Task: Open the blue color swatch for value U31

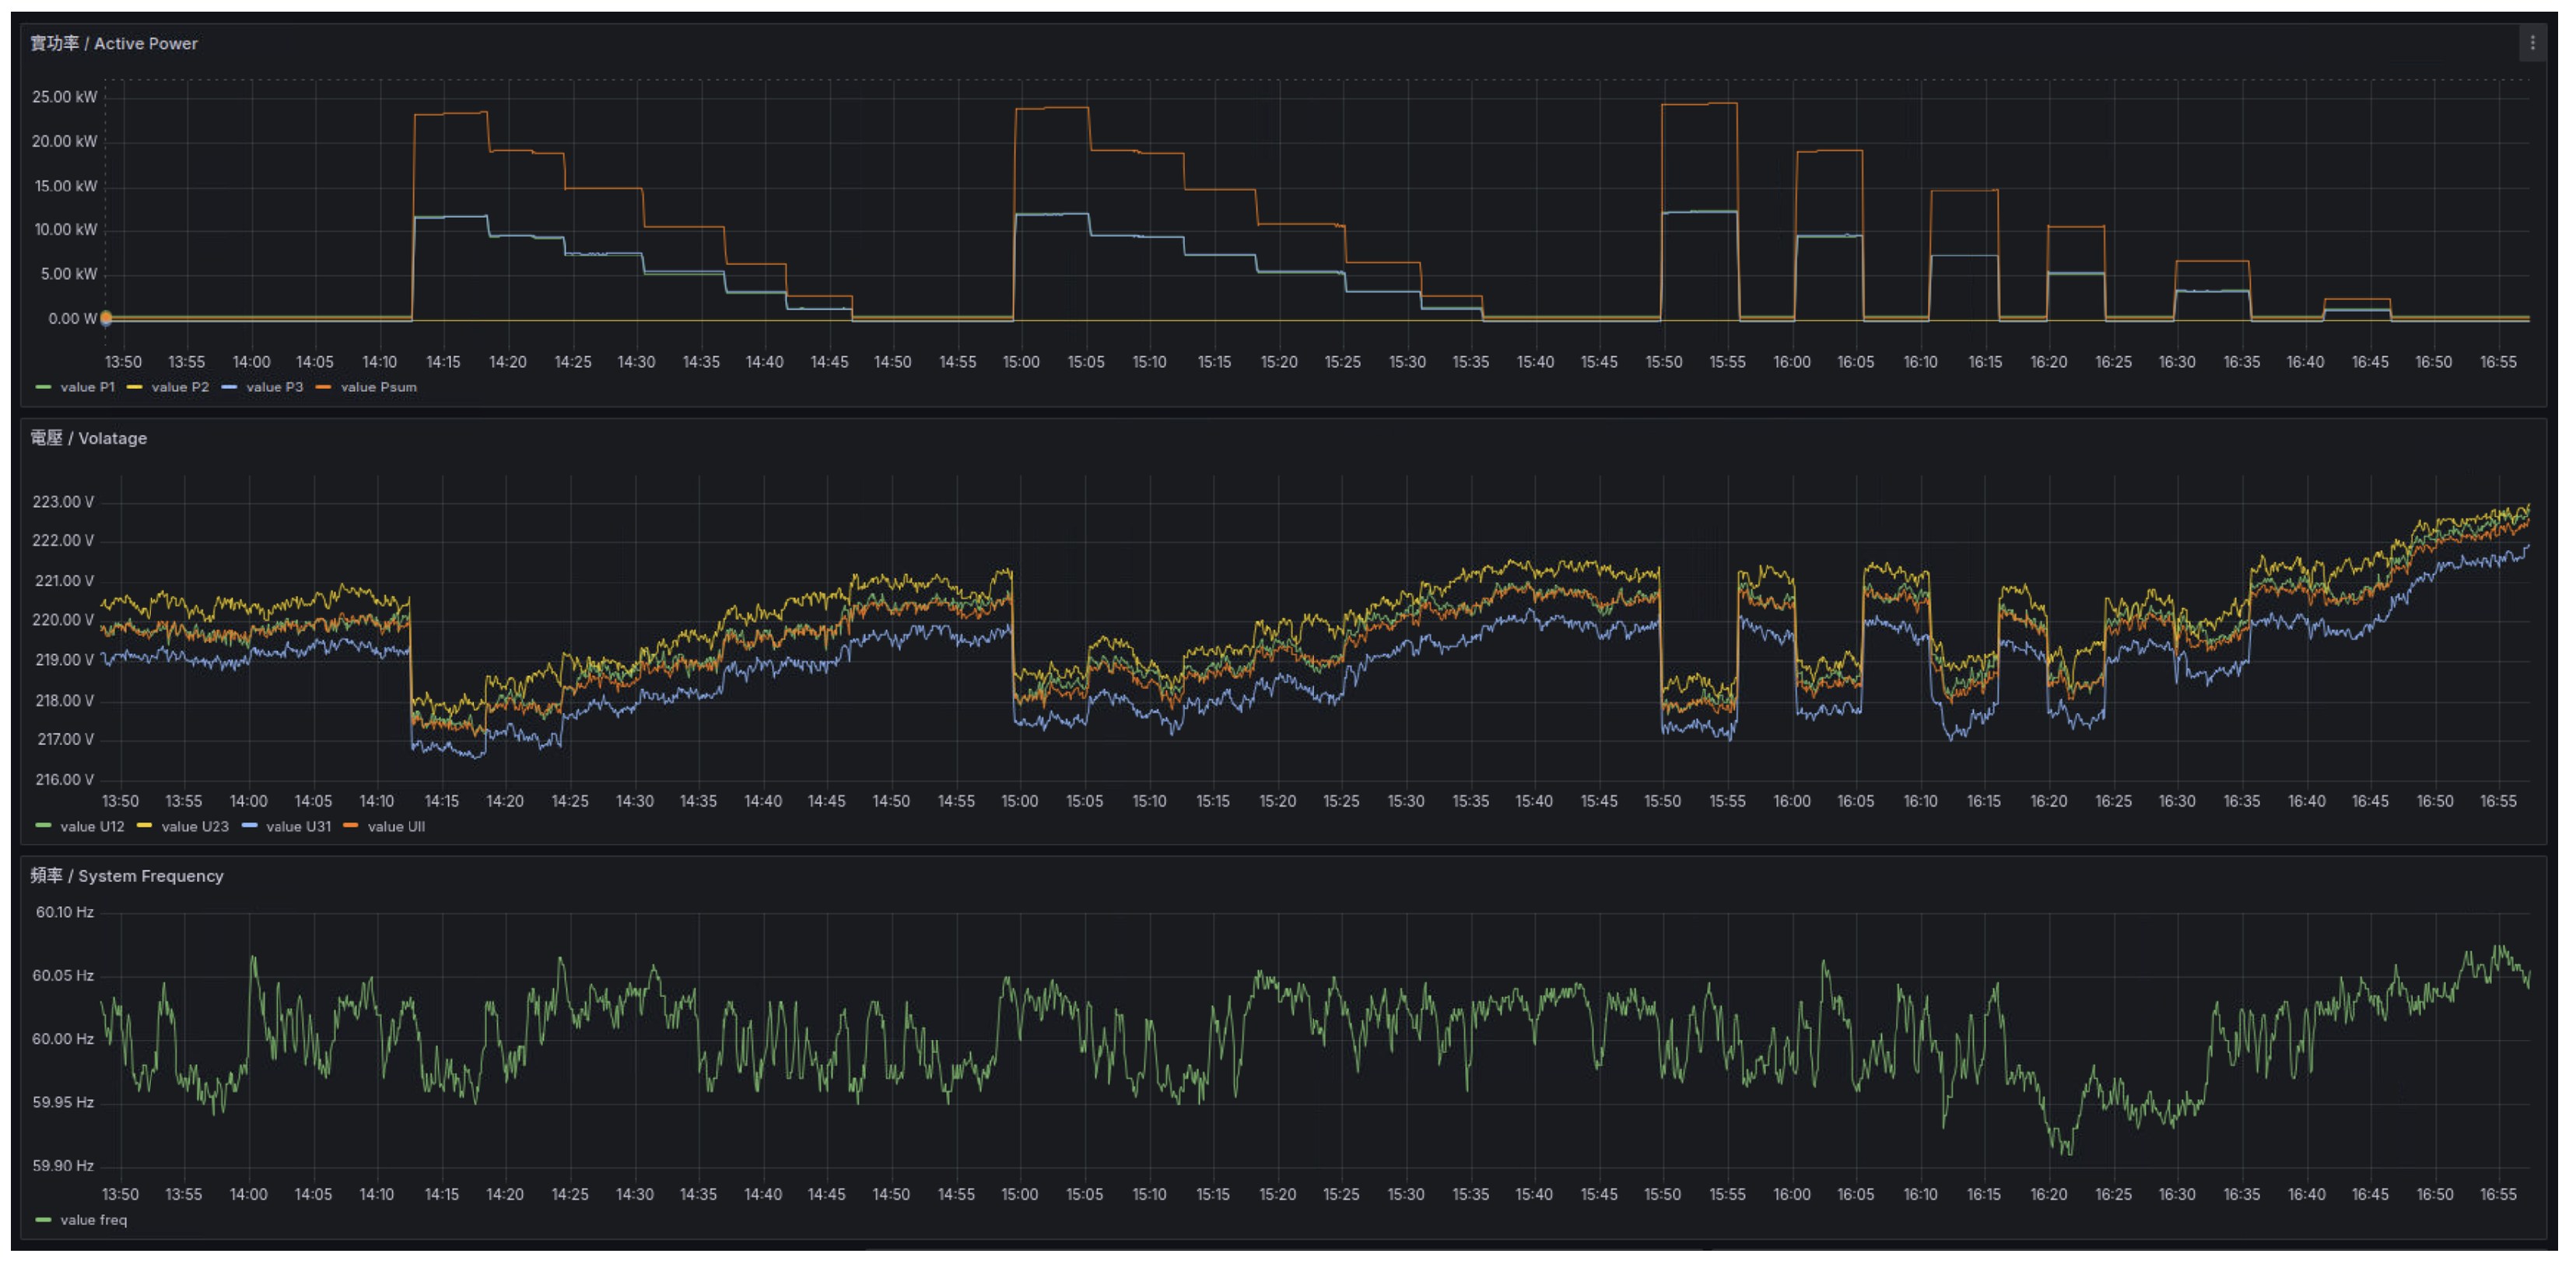Action: [249, 826]
